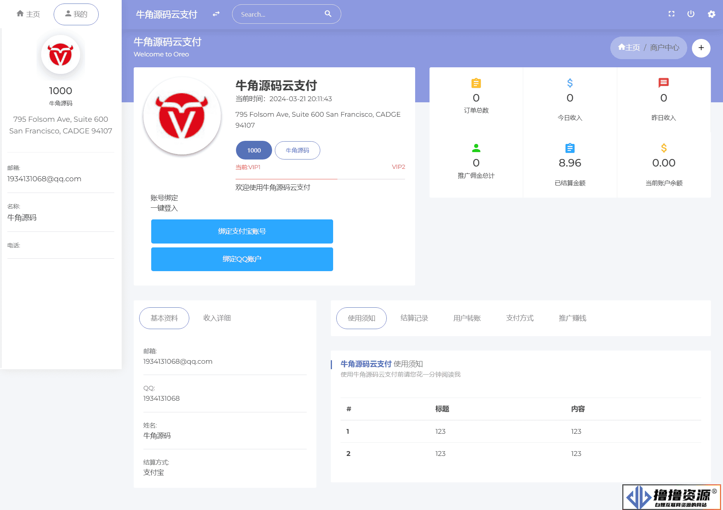Click the Welcome to Oreo subtitle
The height and width of the screenshot is (510, 723).
(x=161, y=54)
